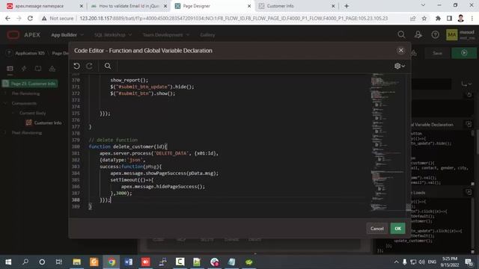479x269 pixels.
Task: Select the Page 23: Customer Info tree node
Action: pos(30,83)
